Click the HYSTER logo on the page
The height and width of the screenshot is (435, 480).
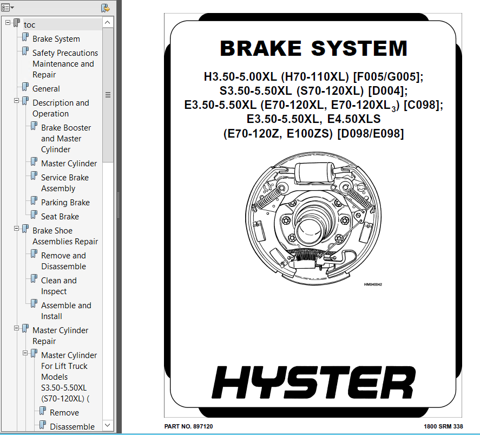coord(313,382)
